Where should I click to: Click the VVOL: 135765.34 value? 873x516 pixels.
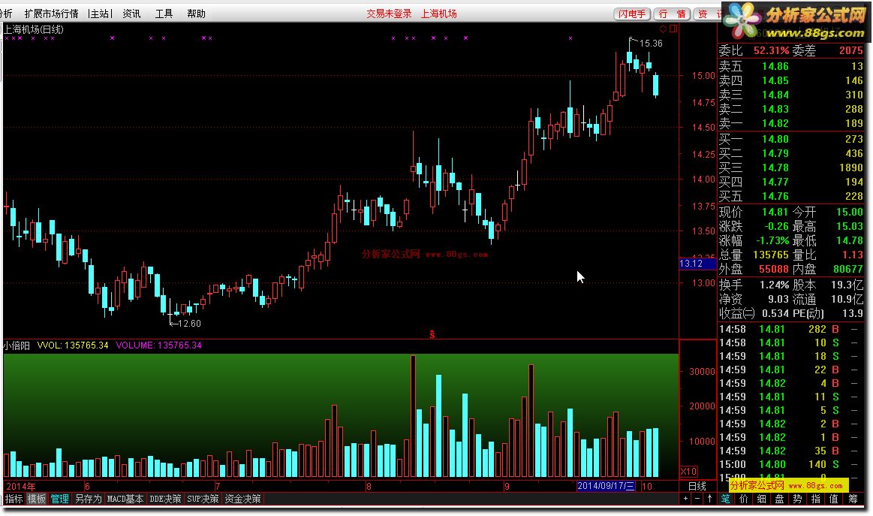[x=72, y=346]
